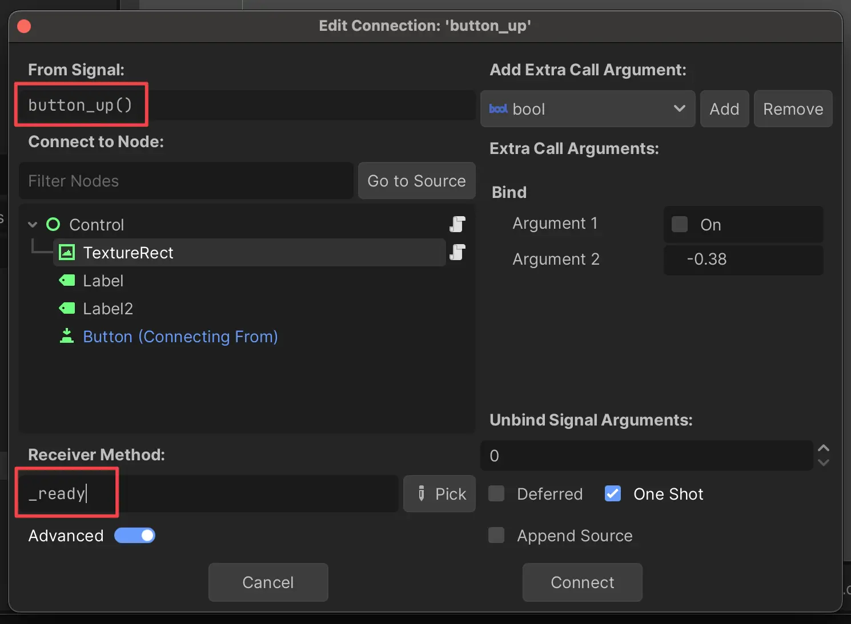Click the bool type icon in the argument selector

click(497, 109)
